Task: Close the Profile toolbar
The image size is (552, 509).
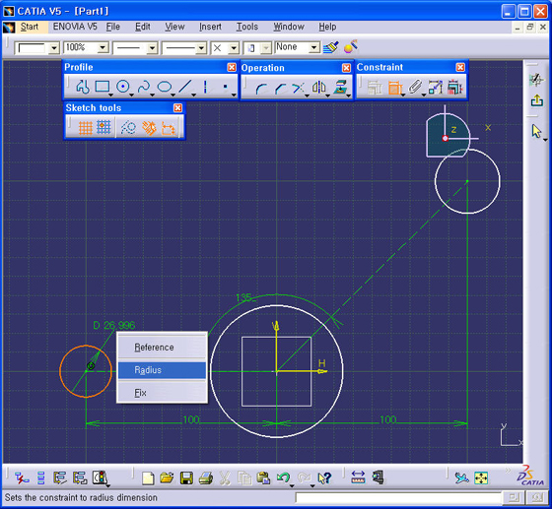Action: point(232,67)
